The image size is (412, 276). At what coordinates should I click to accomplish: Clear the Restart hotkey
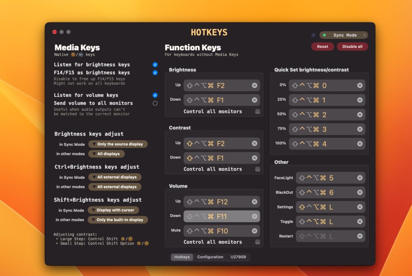click(x=360, y=236)
